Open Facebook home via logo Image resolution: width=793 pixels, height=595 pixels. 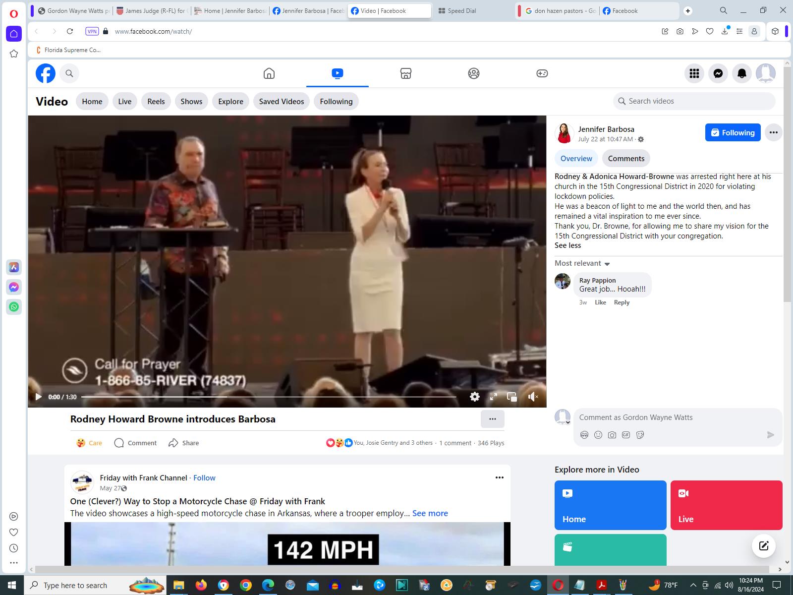[46, 73]
